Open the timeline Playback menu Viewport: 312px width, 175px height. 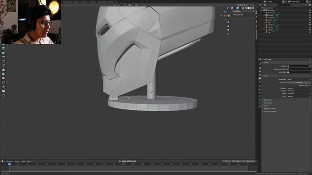9,161
